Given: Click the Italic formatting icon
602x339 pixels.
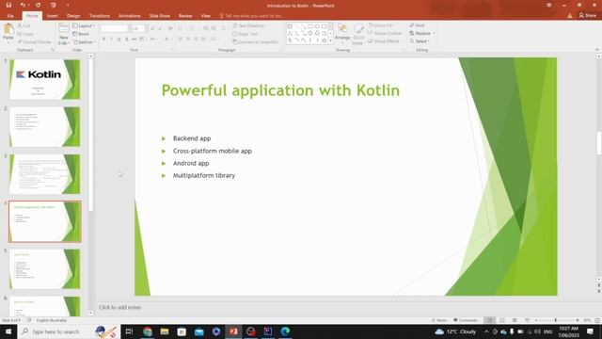Looking at the screenshot, I should click(111, 40).
